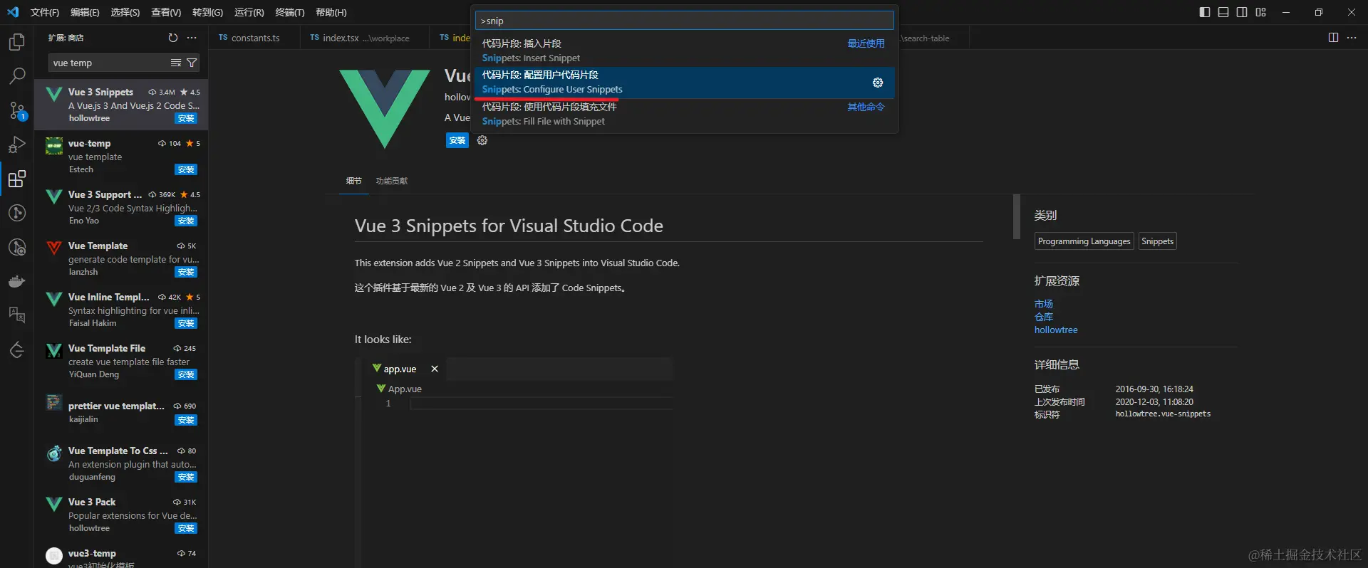Open the 转到(G) menu

pos(207,12)
